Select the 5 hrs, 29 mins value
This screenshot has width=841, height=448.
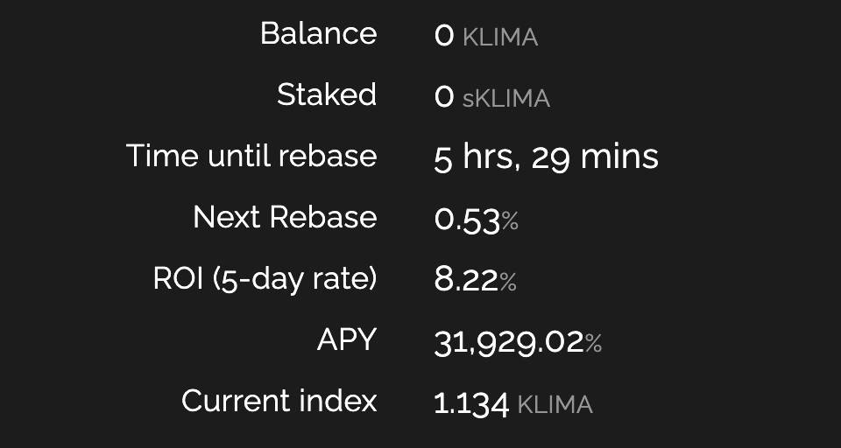(x=546, y=158)
